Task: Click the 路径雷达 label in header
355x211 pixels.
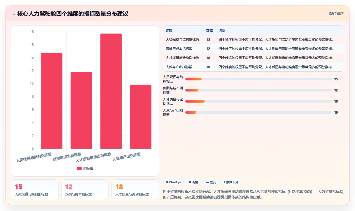Action: pos(336,13)
